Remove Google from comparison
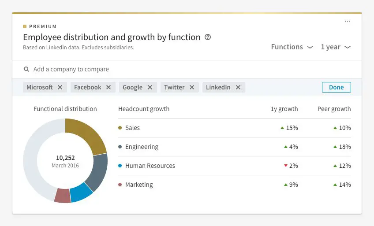 coord(150,87)
